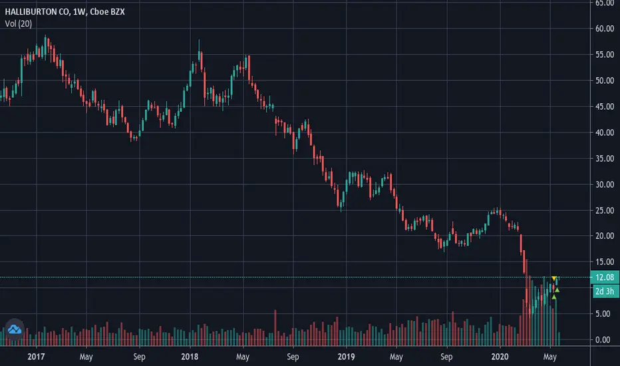This screenshot has width=620, height=366.
Task: Click the 20.00 price axis label
Action: coord(605,236)
